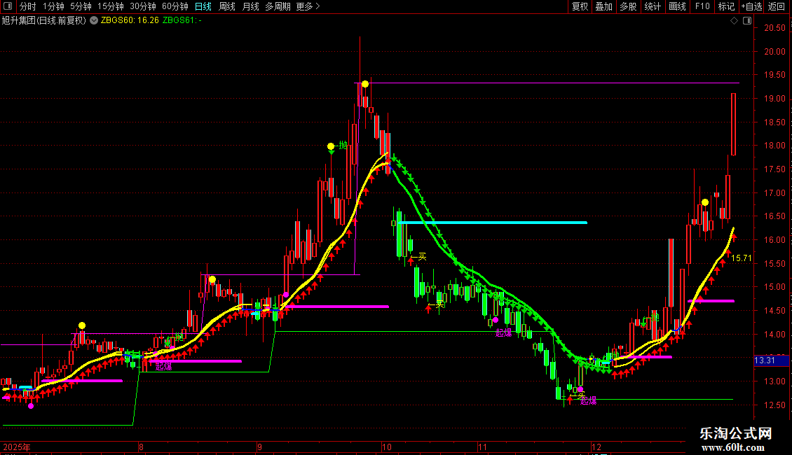
Task: Add stock via +自选 button
Action: 751,6
